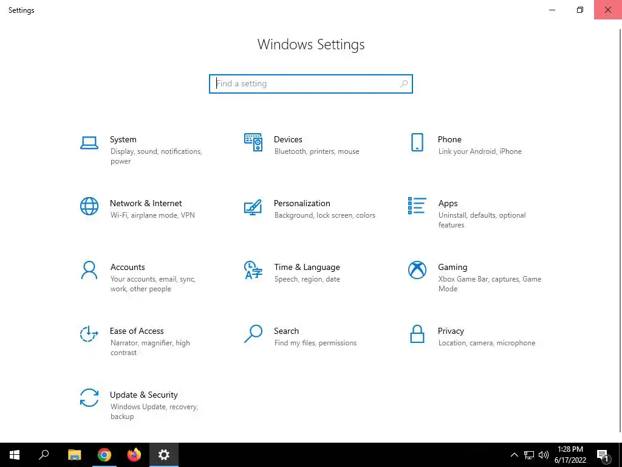Open the Personalization paintbrush icon

[253, 207]
